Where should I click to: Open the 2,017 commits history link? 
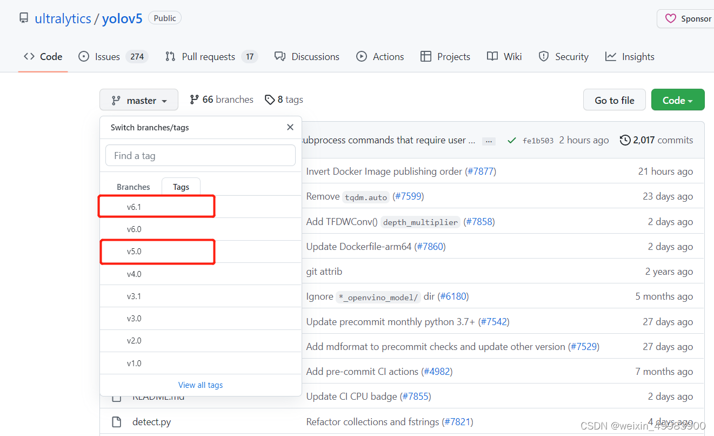click(x=656, y=140)
